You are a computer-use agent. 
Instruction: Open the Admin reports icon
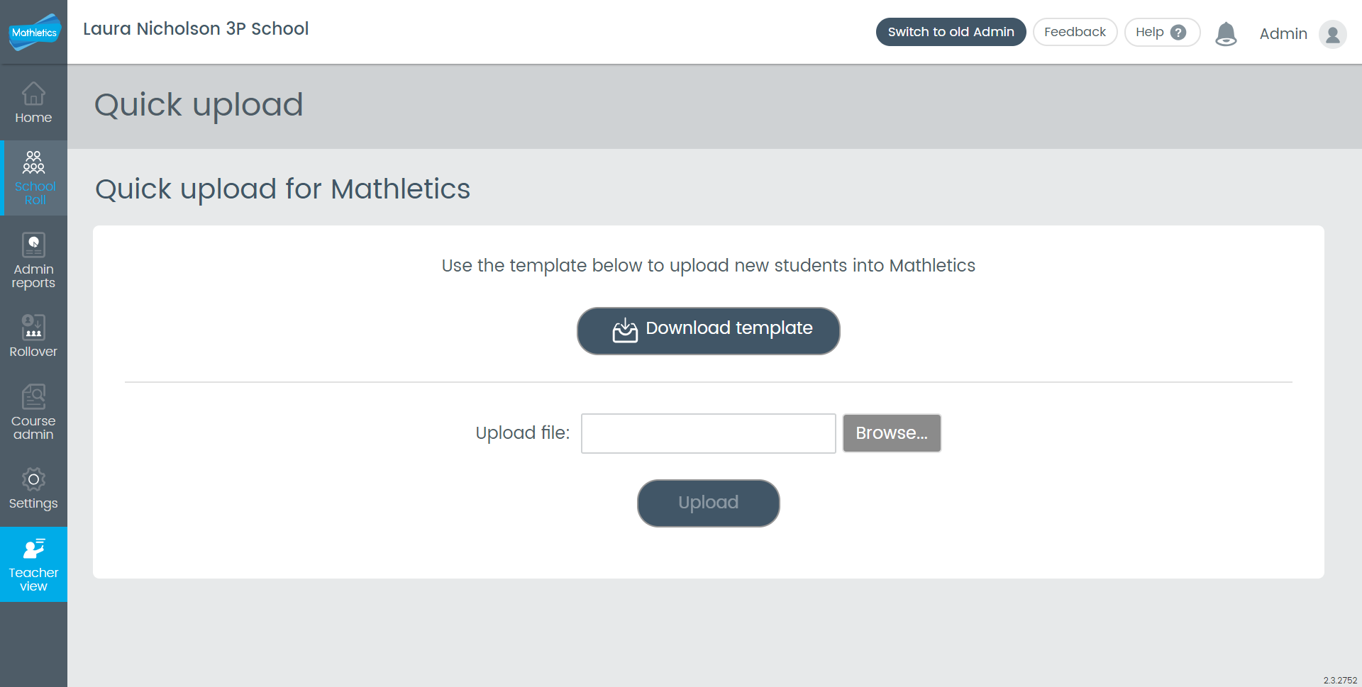click(x=33, y=245)
